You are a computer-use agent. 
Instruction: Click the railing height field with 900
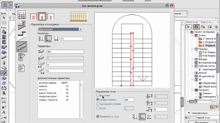pos(65,52)
